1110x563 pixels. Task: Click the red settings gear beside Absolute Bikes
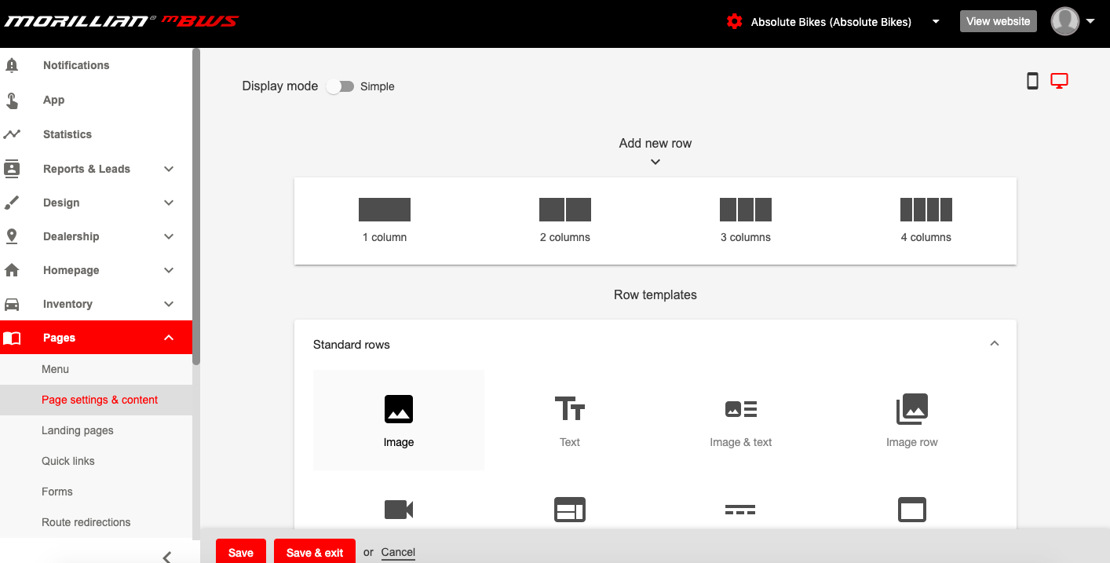(734, 21)
